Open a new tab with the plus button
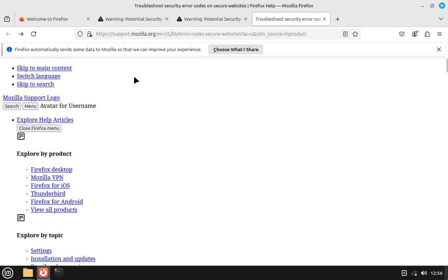 click(x=337, y=19)
